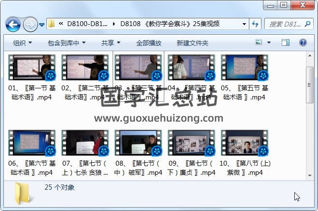Viewport: 318px width, 211px height.
Task: Click 新建文件夹 to create folder
Action: [192, 43]
